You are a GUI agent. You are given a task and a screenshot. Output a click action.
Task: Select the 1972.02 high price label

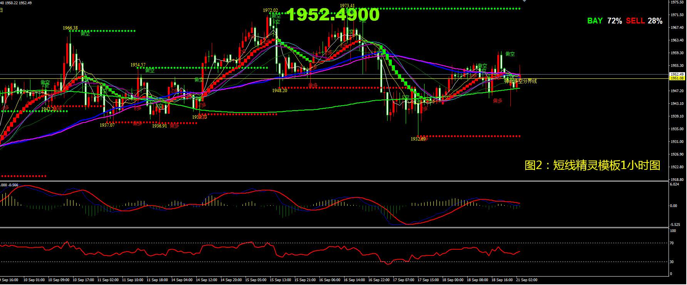click(271, 10)
